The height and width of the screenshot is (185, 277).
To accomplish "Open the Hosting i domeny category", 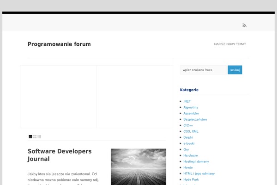I will [196, 161].
